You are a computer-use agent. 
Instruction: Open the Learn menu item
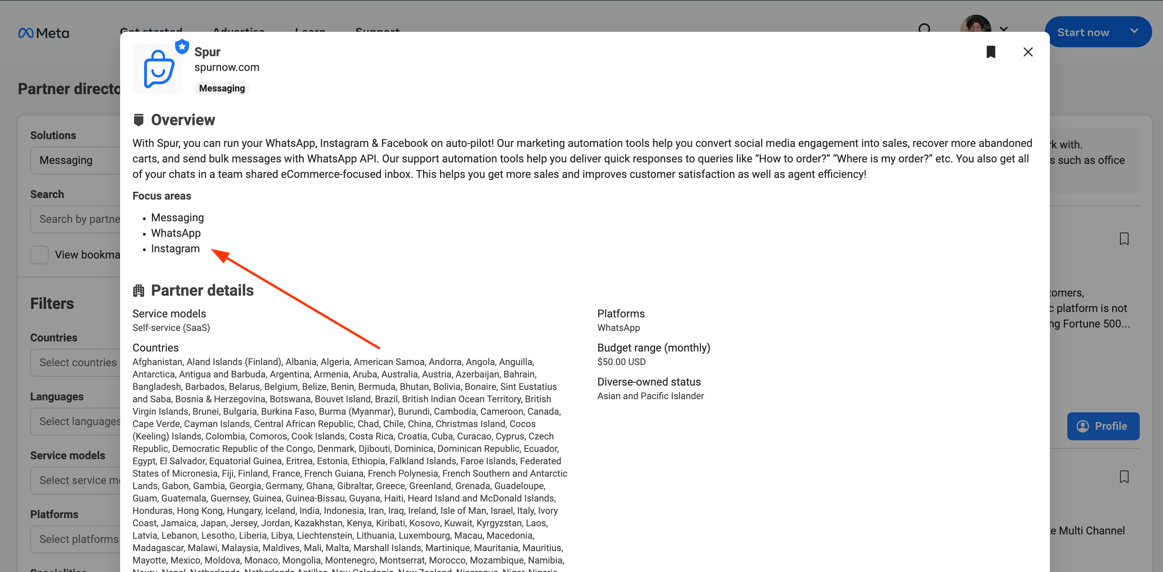point(310,31)
